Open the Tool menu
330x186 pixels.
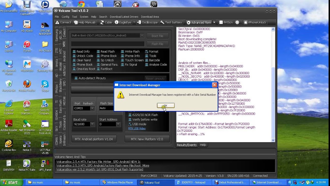tap(75, 17)
